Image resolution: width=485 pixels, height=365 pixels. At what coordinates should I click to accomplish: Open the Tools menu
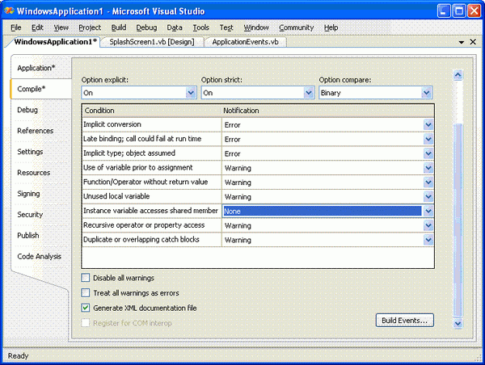tap(200, 27)
